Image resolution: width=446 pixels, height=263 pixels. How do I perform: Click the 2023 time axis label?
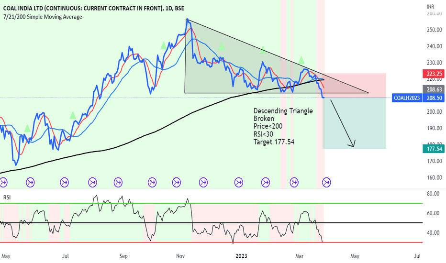(241, 256)
